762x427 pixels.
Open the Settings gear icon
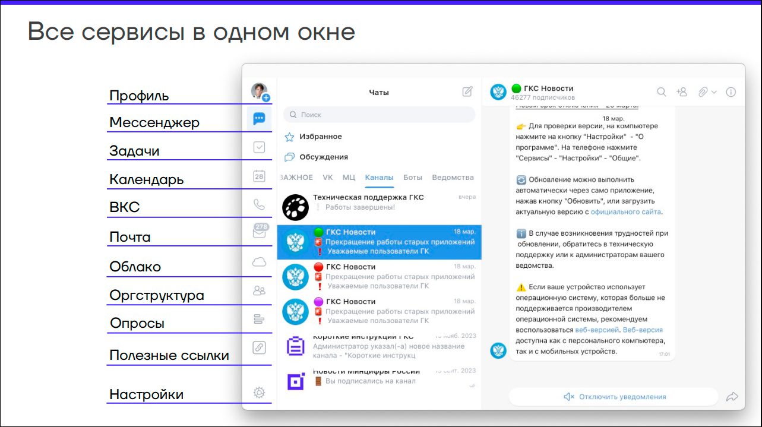pos(259,393)
